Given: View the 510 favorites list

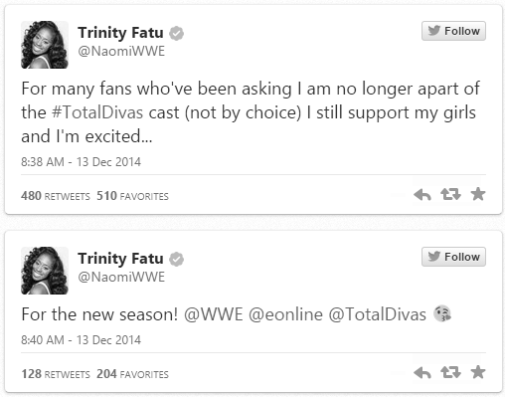Looking at the screenshot, I should point(132,196).
